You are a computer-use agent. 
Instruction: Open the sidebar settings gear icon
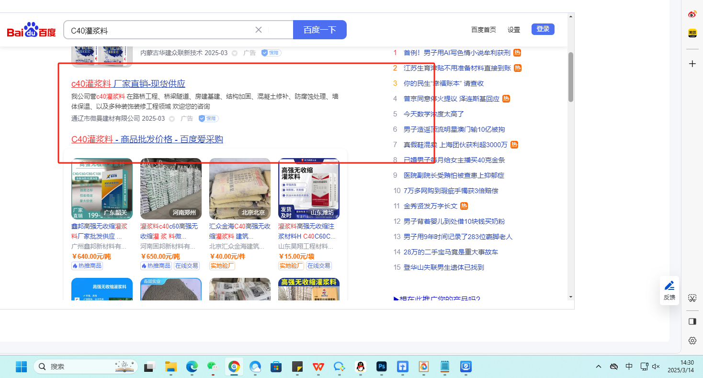[x=692, y=341]
